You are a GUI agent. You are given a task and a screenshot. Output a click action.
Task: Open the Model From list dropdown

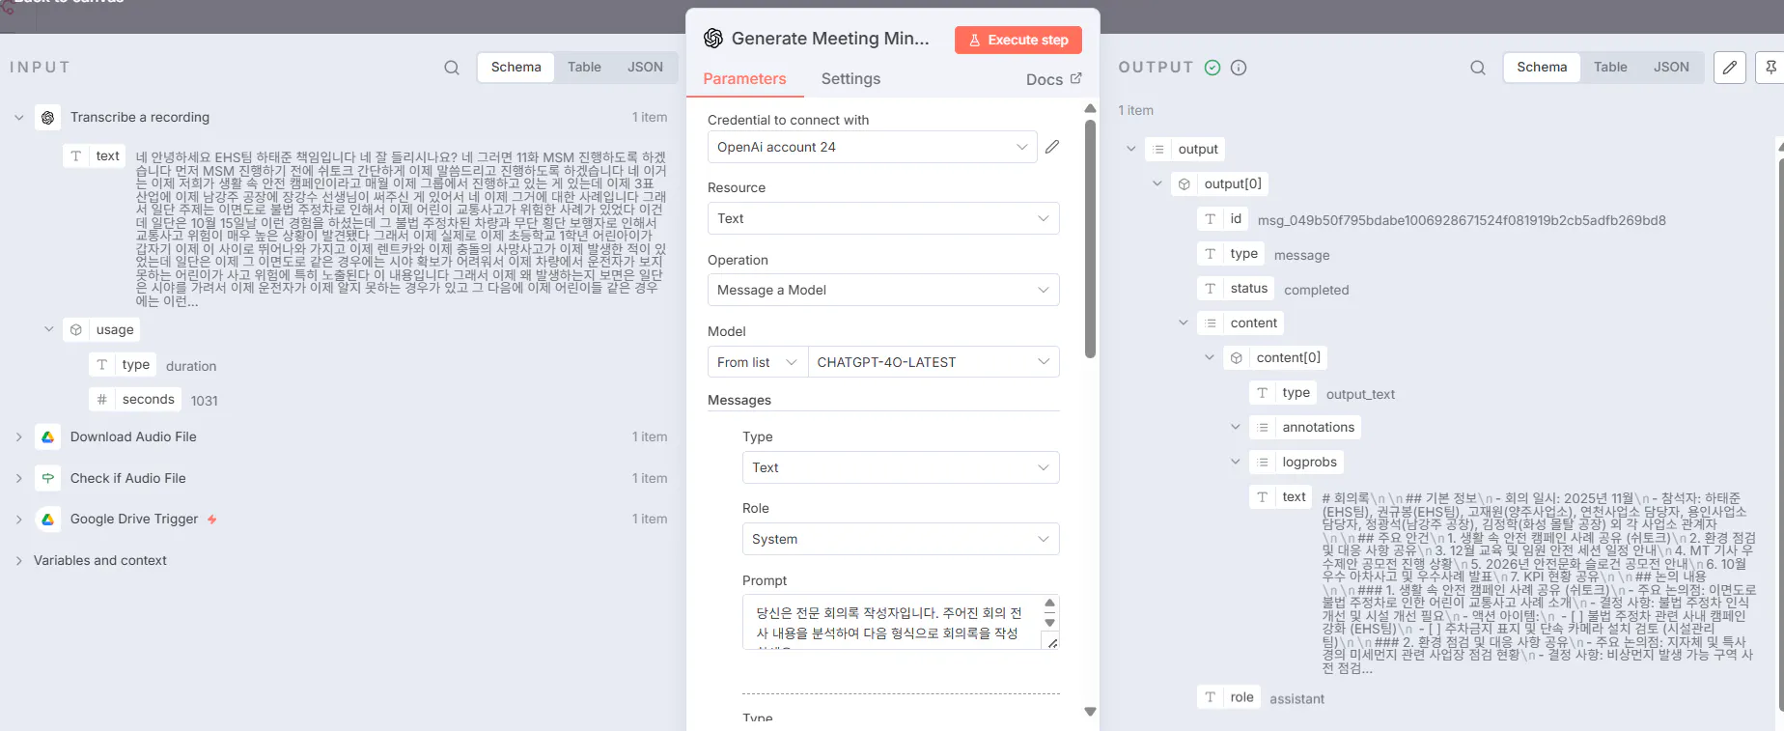[x=757, y=362]
